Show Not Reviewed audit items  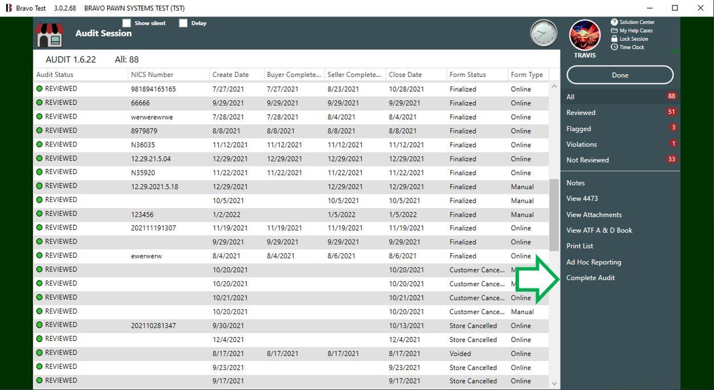point(587,160)
